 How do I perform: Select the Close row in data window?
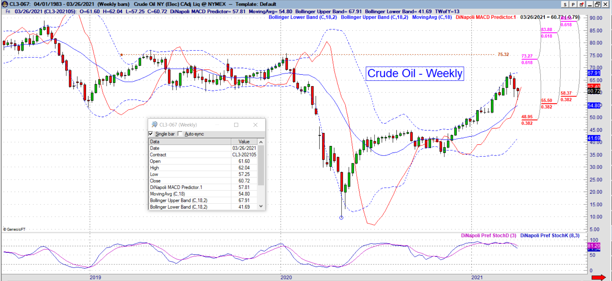(x=203, y=181)
